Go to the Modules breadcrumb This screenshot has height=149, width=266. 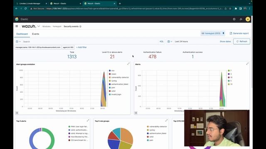(x=46, y=26)
